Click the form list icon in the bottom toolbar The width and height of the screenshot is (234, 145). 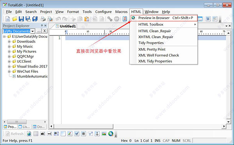tap(90, 134)
